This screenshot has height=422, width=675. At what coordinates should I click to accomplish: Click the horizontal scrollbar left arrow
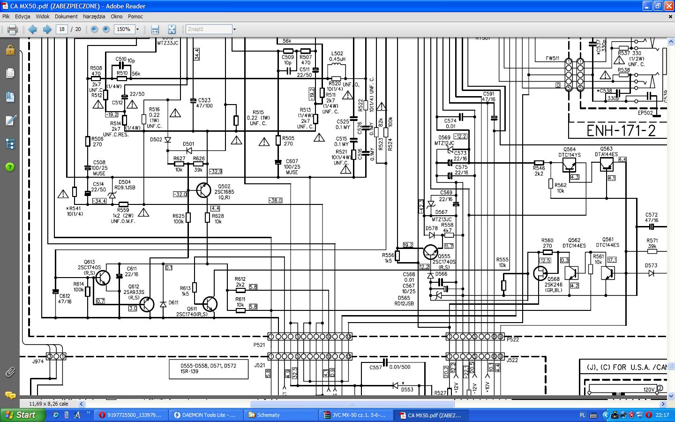[x=82, y=404]
